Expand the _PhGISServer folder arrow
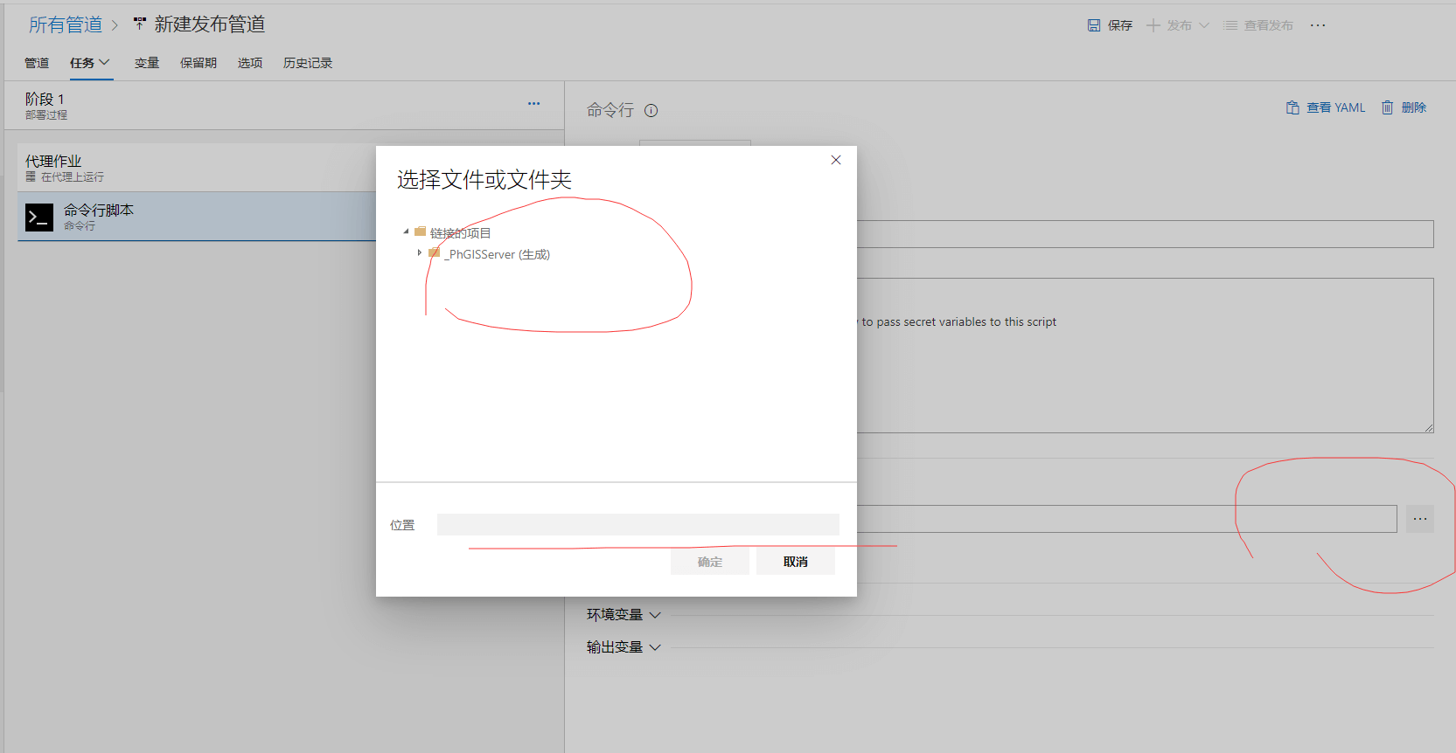The height and width of the screenshot is (753, 1456). tap(420, 253)
